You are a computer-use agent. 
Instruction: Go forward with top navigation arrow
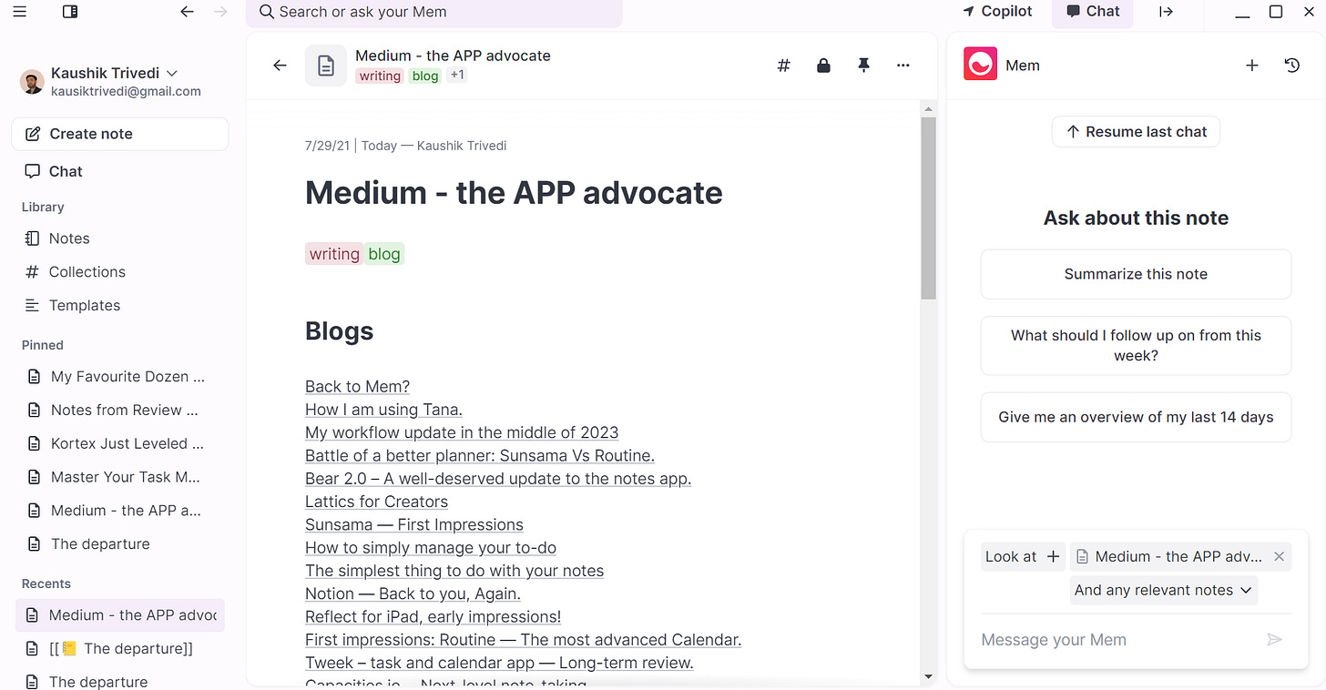[x=220, y=11]
